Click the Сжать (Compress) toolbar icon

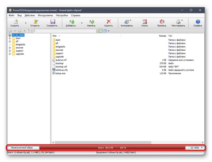point(145,22)
